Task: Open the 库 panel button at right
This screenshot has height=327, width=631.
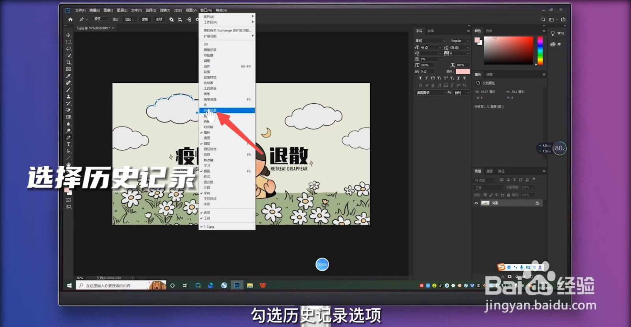Action: [556, 44]
